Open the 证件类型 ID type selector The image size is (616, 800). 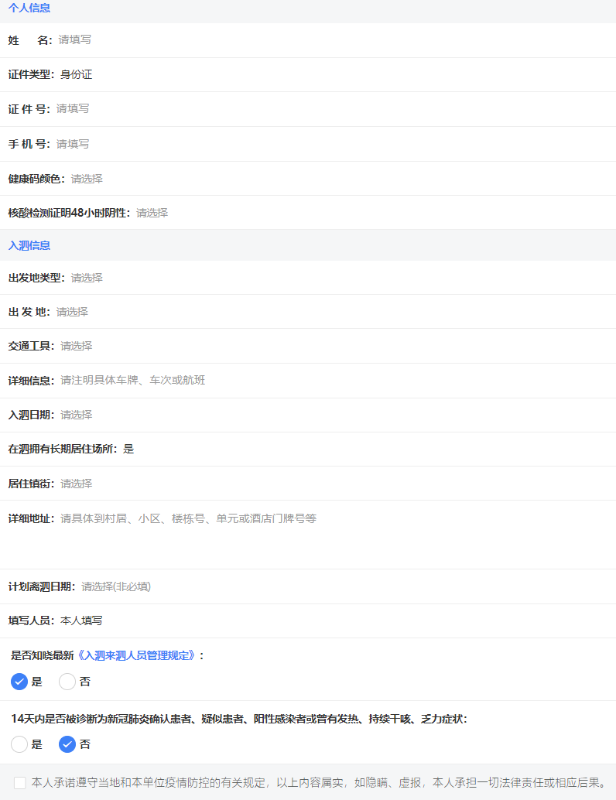tap(310, 74)
